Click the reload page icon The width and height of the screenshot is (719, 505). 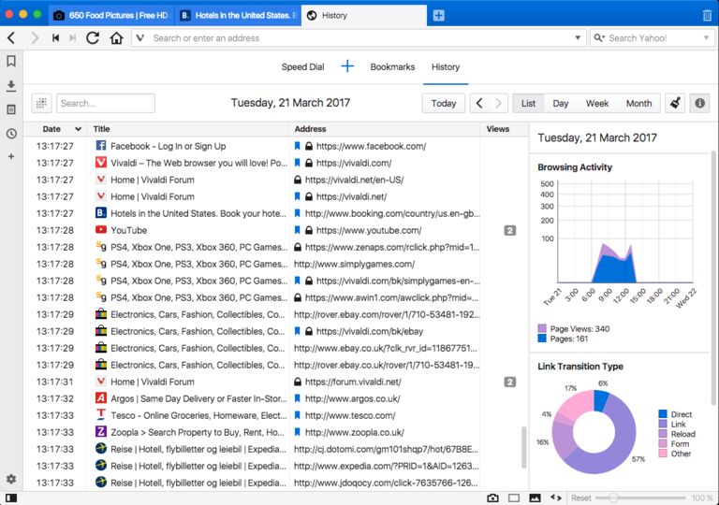[x=93, y=38]
